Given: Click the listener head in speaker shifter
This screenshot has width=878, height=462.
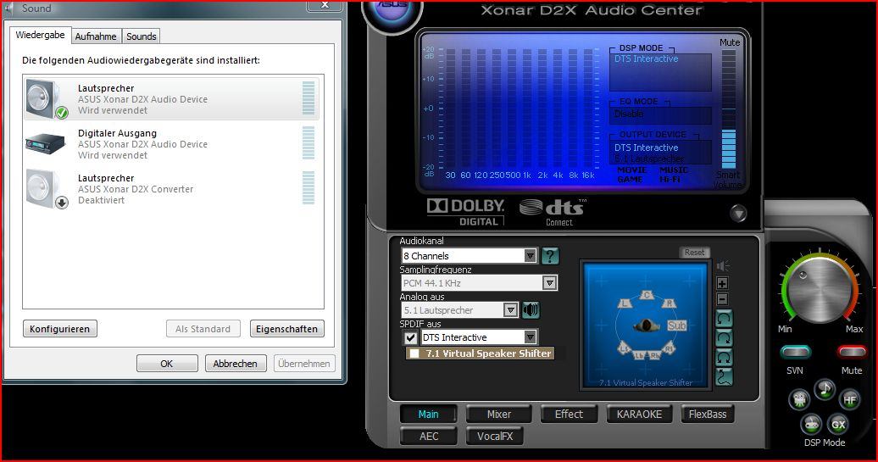Looking at the screenshot, I should coord(647,325).
